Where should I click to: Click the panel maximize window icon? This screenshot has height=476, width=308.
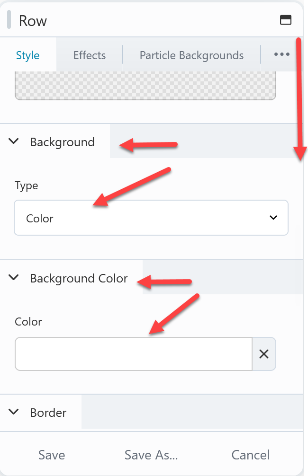tap(285, 20)
